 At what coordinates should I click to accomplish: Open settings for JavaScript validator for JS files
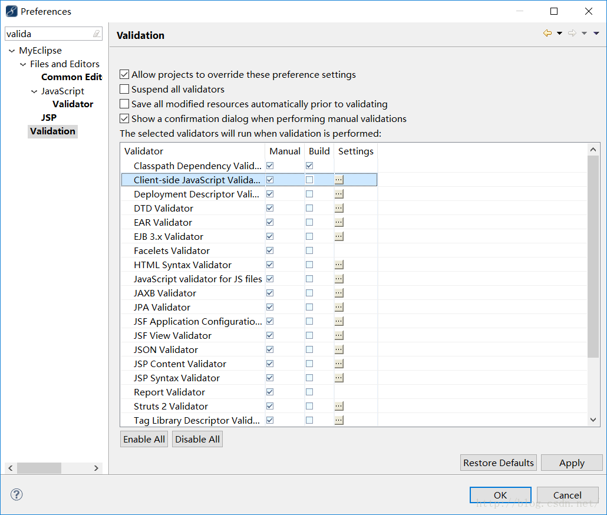click(x=339, y=279)
